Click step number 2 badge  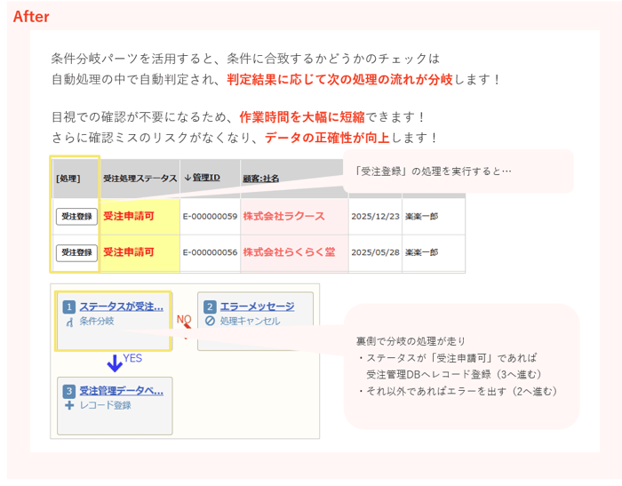point(210,307)
